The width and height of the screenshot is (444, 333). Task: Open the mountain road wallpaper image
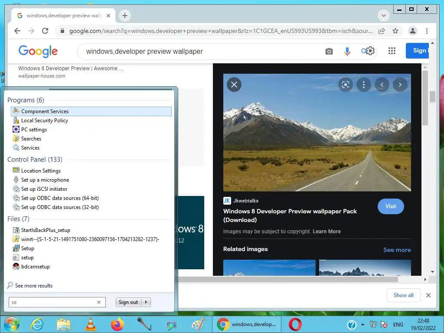317,133
